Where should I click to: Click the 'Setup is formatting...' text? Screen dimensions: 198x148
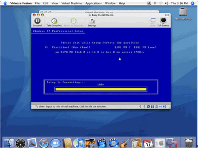[66, 82]
